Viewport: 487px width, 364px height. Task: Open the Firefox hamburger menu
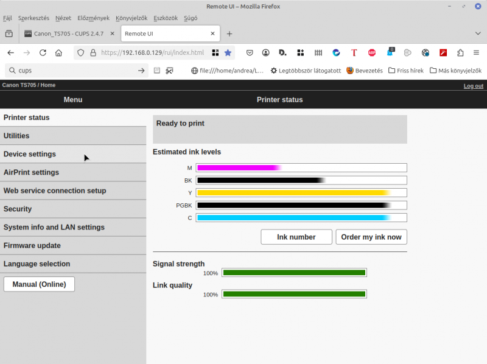click(476, 53)
